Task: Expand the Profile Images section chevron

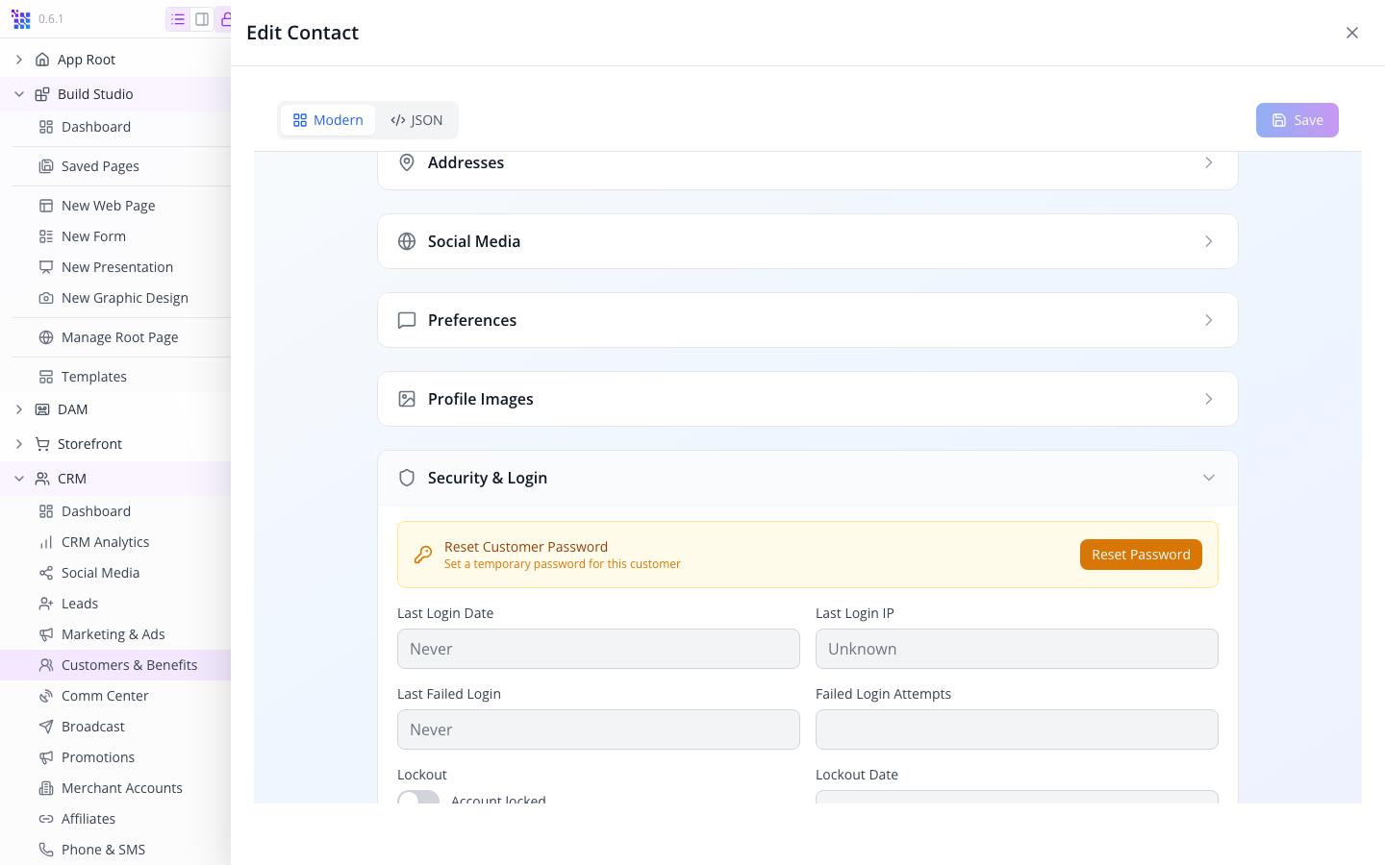Action: (x=1209, y=399)
